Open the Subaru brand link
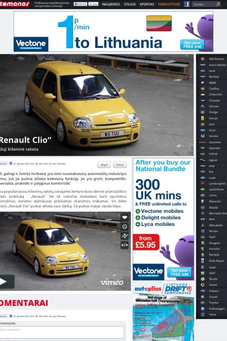 pyautogui.click(x=214, y=291)
